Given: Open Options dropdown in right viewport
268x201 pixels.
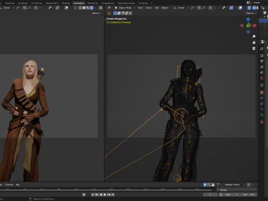Looking at the screenshot, I should 251,13.
